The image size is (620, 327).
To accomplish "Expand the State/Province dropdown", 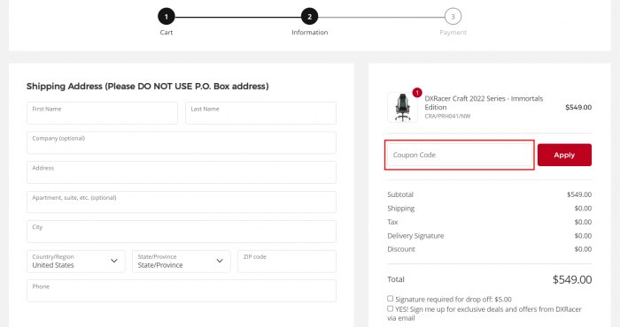I will [x=181, y=261].
